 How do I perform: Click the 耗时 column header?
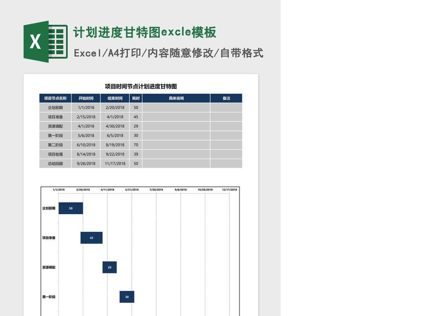coord(136,98)
